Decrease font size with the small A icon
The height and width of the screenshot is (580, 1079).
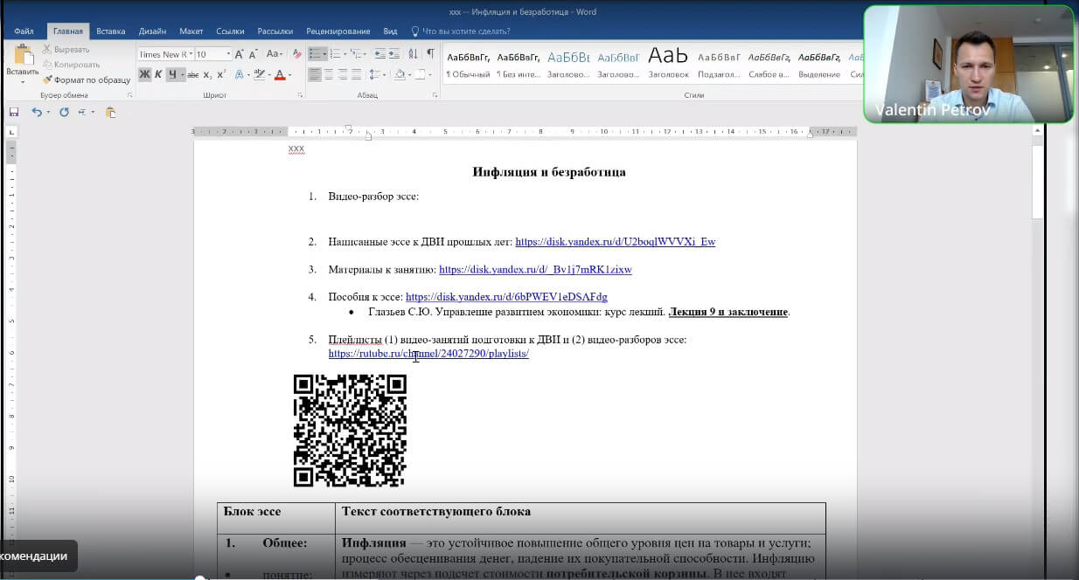[x=253, y=54]
